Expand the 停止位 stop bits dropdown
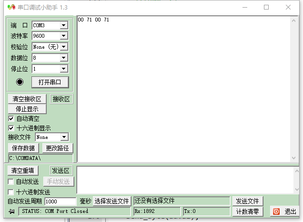 [x=64, y=69]
